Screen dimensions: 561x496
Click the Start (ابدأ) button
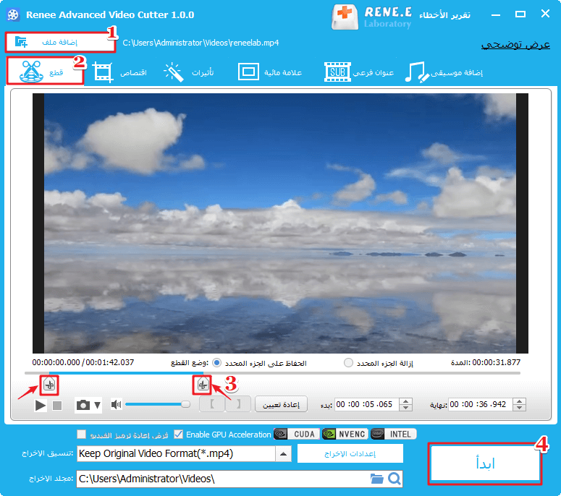485,463
